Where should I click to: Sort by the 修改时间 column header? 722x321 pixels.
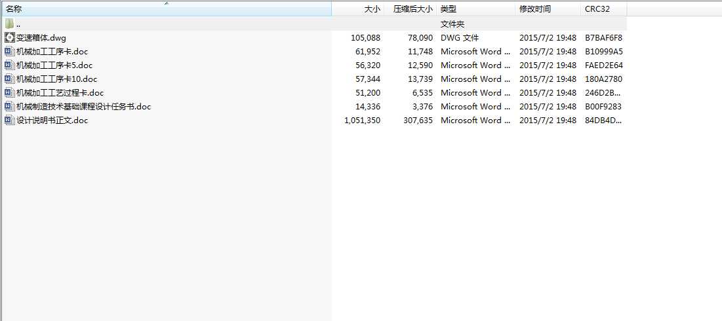tap(548, 9)
